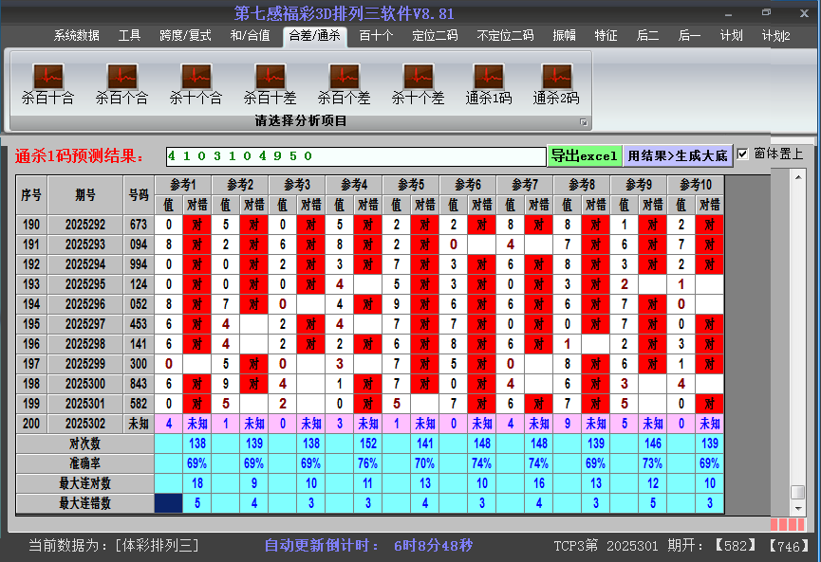This screenshot has width=821, height=562.
Task: Select the 杀百个合 analysis icon
Action: 121,78
